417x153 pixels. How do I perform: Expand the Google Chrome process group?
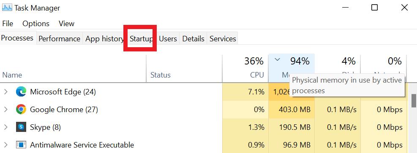click(5, 110)
